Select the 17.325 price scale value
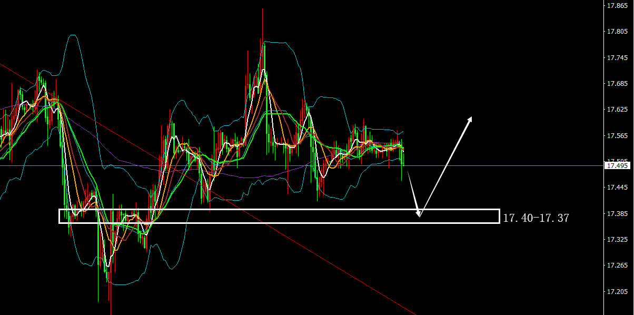This screenshot has width=634, height=315. click(x=617, y=240)
